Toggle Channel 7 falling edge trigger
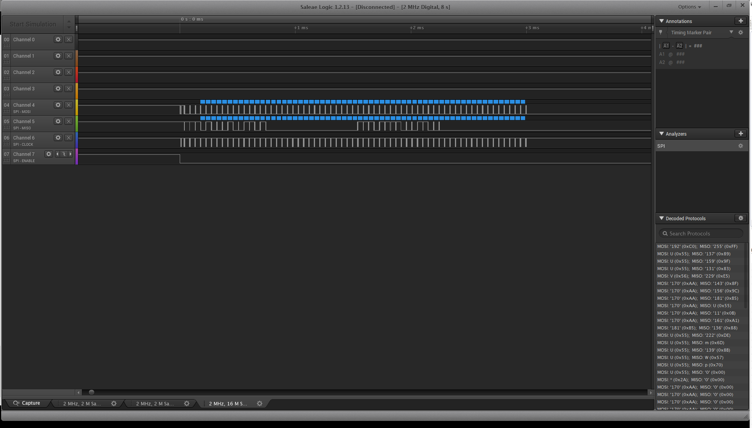The width and height of the screenshot is (752, 428). click(x=64, y=154)
